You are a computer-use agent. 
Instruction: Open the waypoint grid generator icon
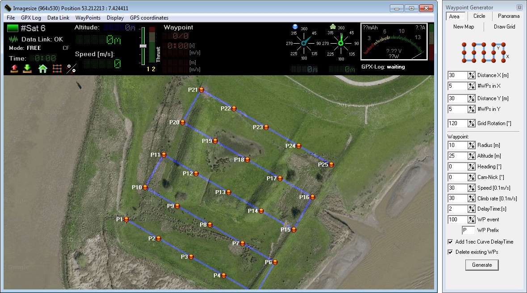click(57, 69)
